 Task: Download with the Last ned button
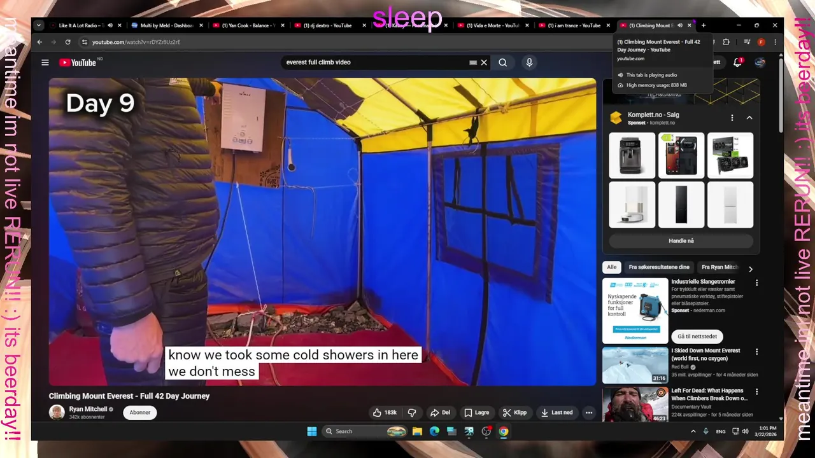556,412
